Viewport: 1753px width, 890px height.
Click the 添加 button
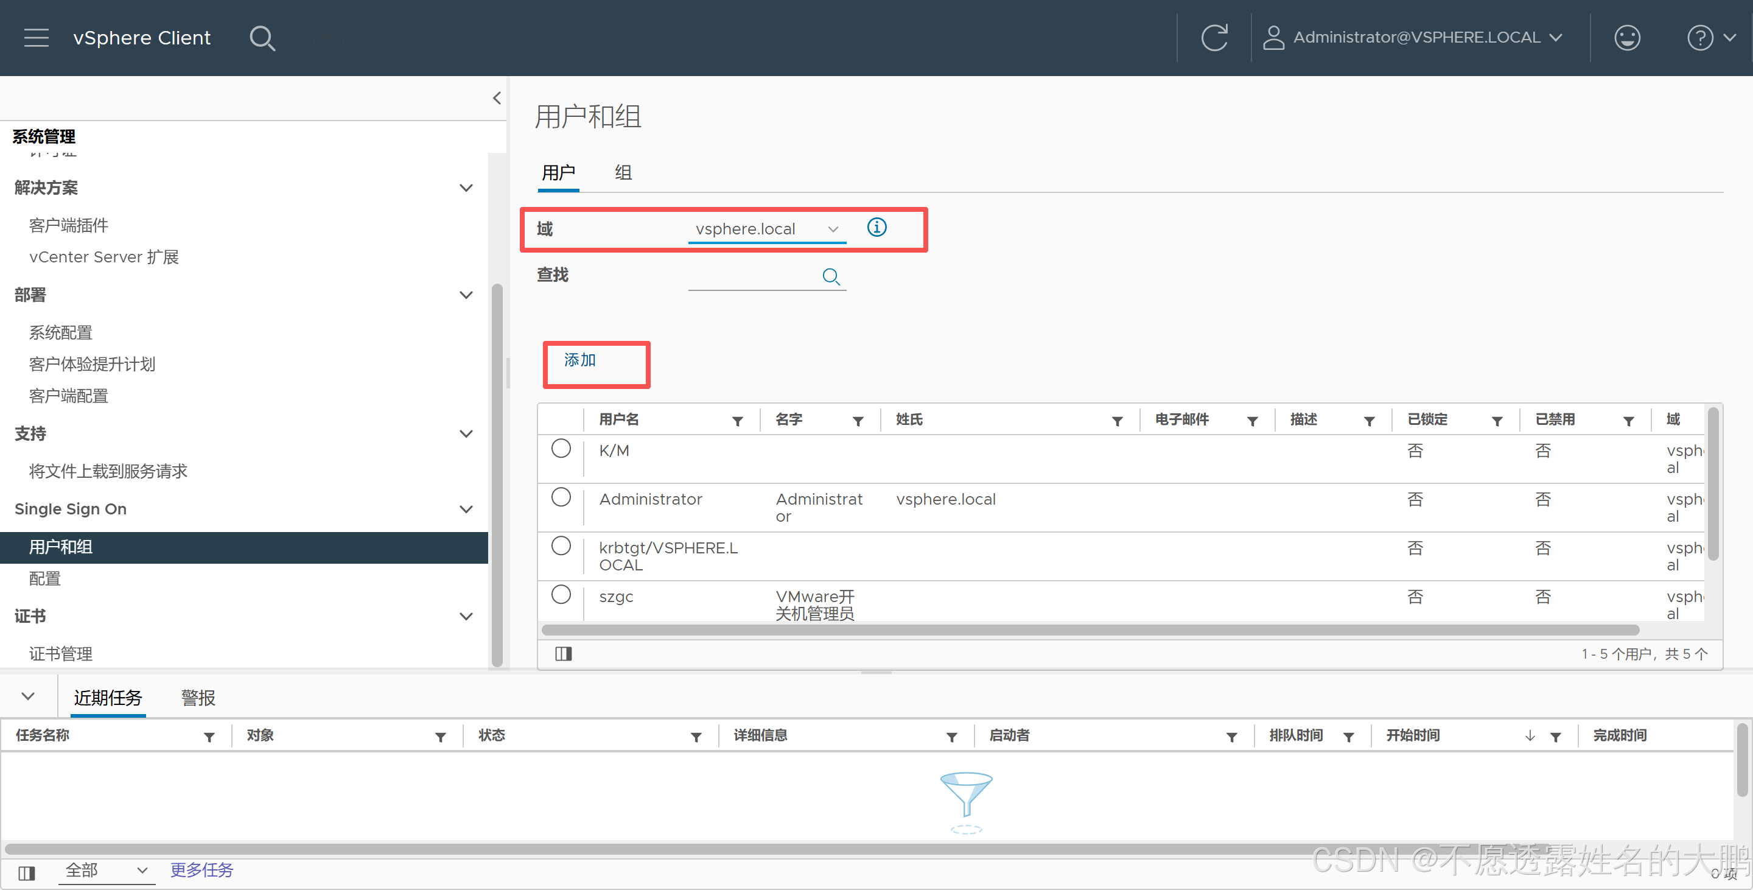pos(581,360)
